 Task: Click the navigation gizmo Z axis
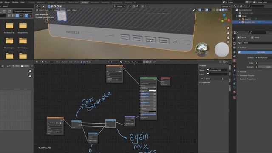click(224, 15)
